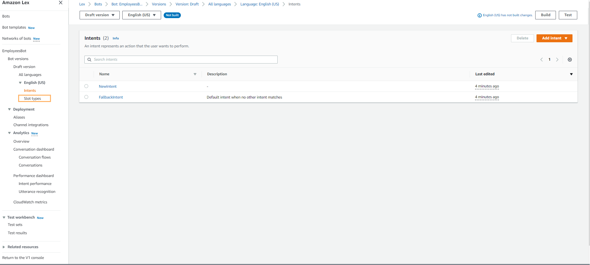The image size is (590, 265).
Task: Click the Language: English (US) breadcrumb
Action: [259, 4]
